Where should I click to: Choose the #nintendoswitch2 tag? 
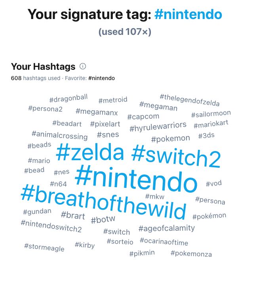pyautogui.click(x=51, y=226)
